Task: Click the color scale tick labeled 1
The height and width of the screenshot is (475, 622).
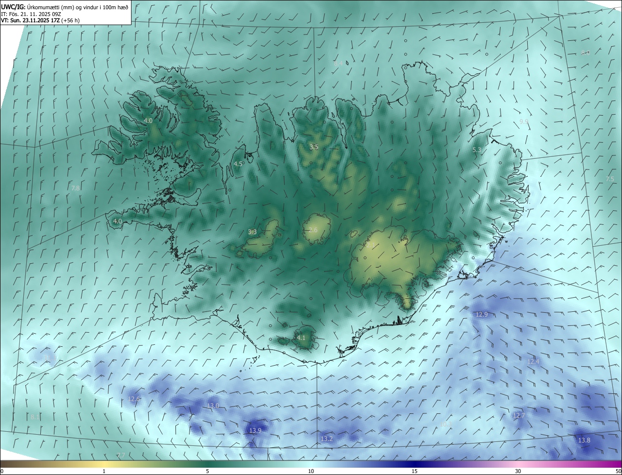Action: coord(104,471)
